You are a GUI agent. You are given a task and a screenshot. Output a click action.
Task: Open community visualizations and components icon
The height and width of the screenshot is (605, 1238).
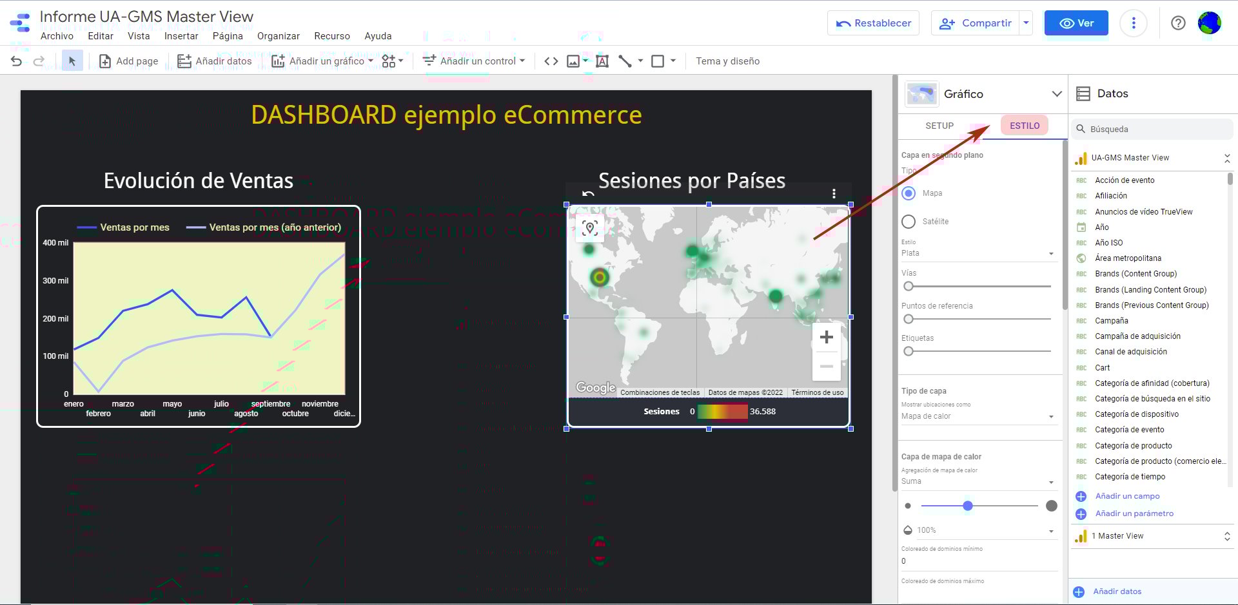click(392, 61)
